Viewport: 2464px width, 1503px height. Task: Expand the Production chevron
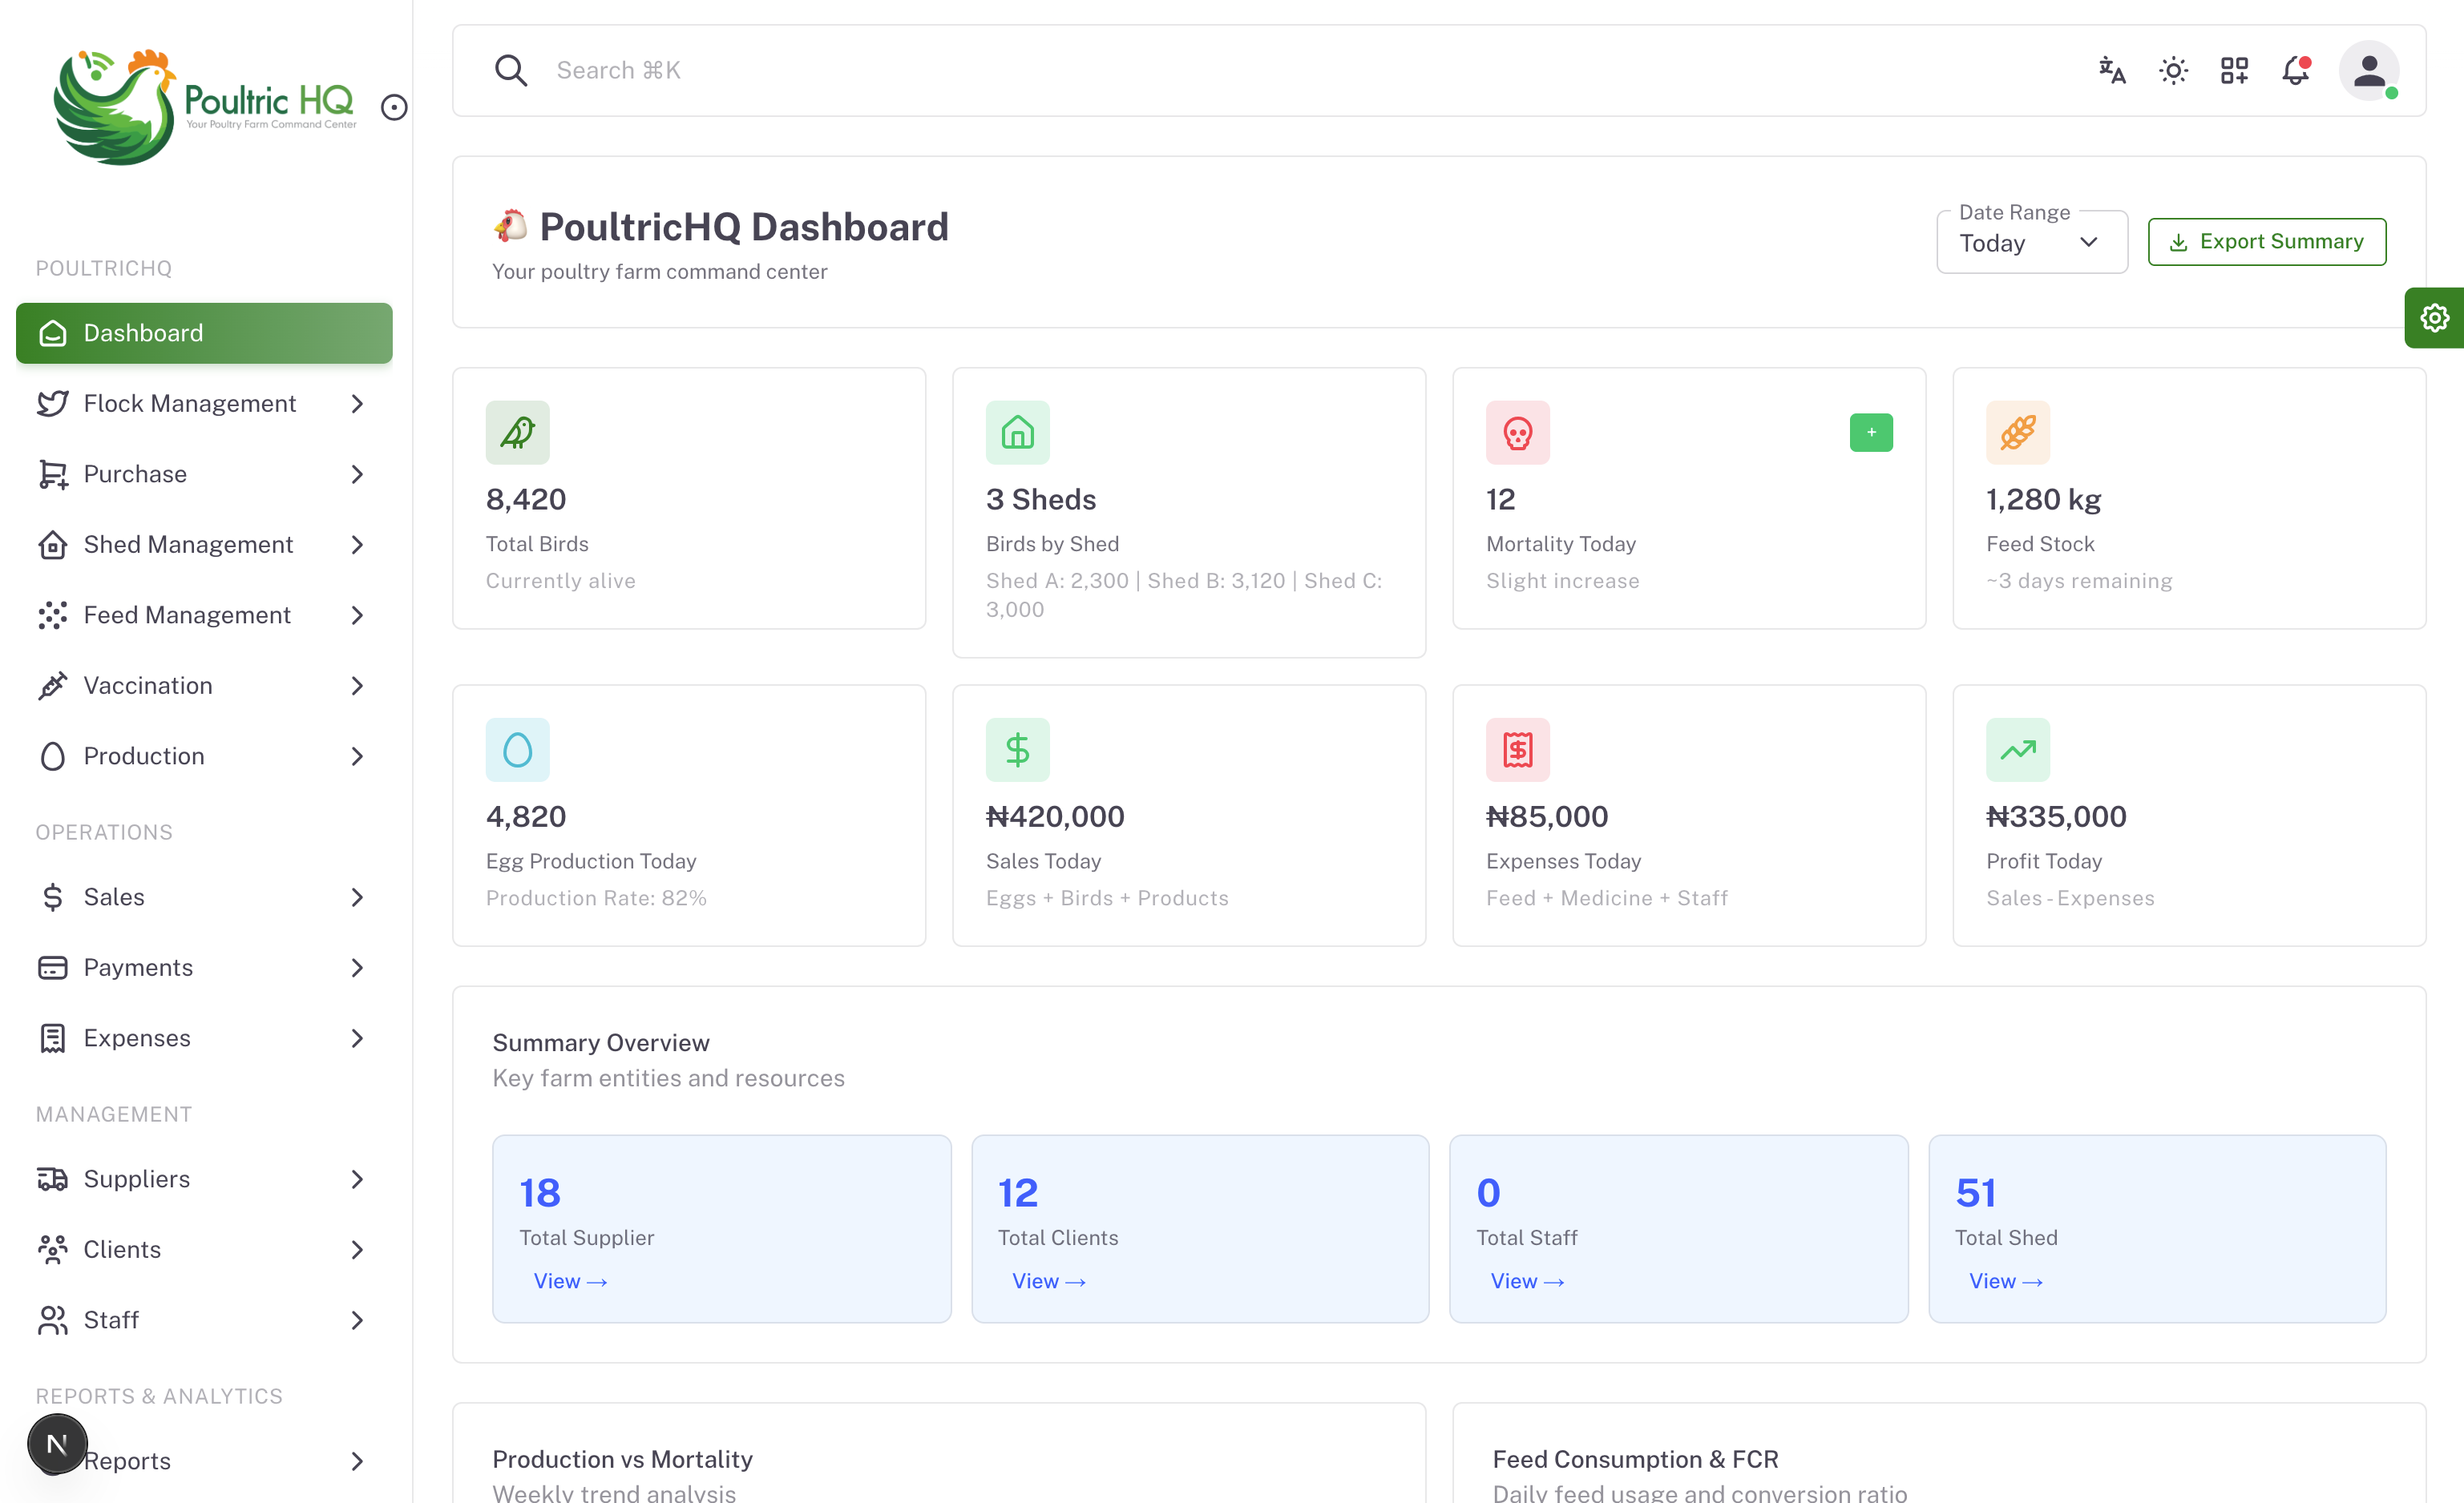pyautogui.click(x=357, y=756)
